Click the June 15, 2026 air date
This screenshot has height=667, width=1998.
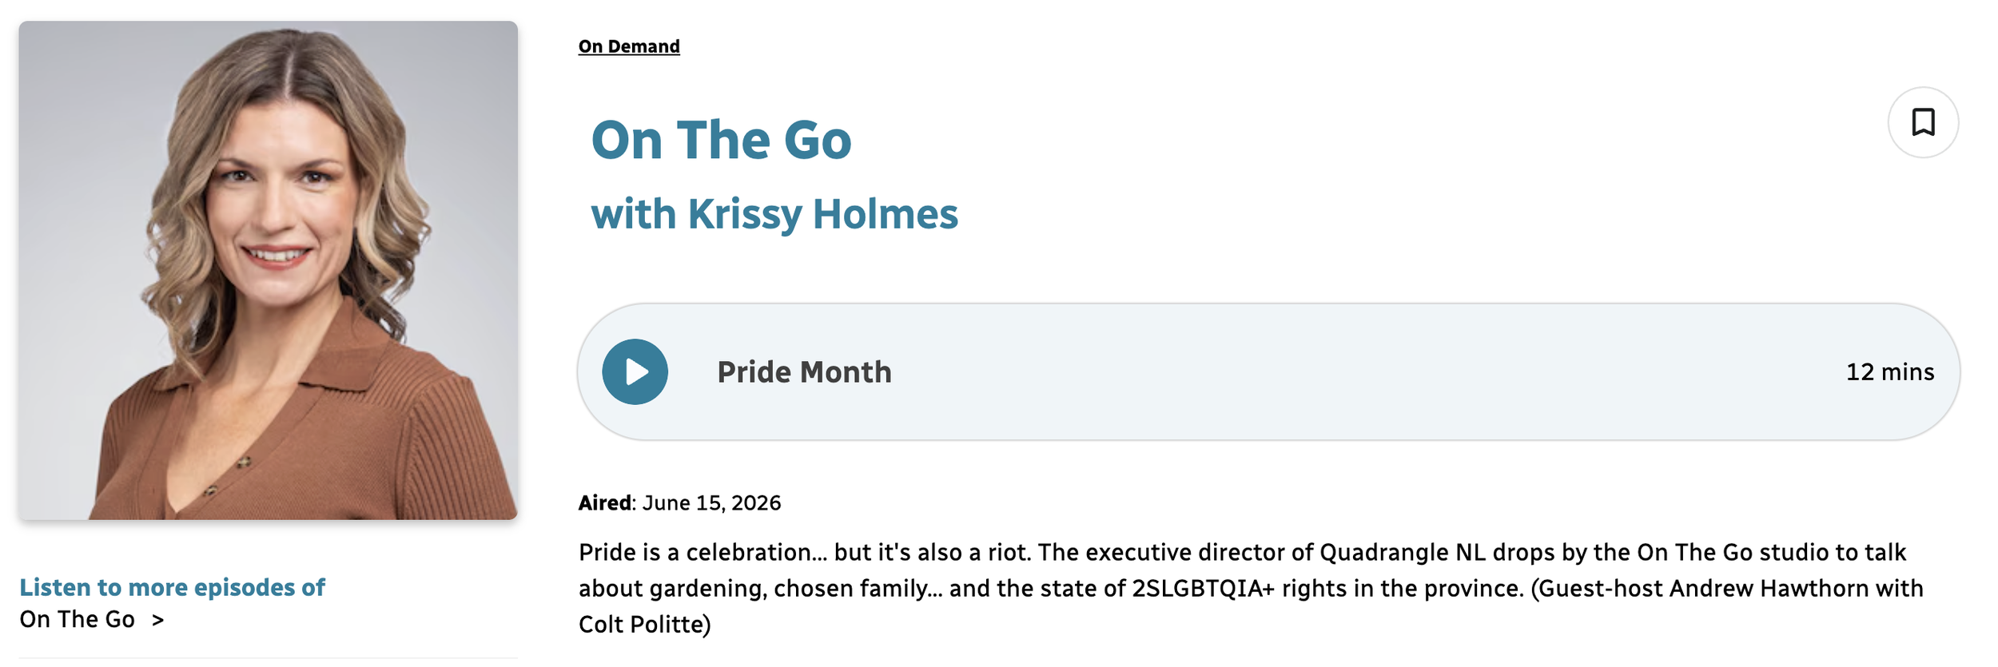711,502
